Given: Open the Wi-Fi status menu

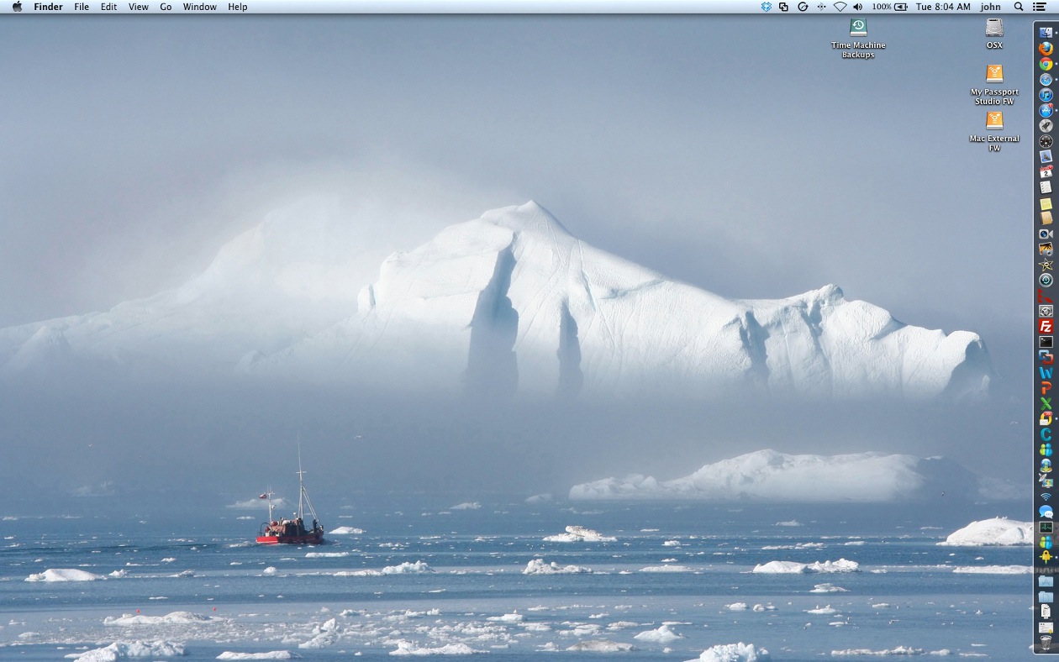Looking at the screenshot, I should (x=840, y=7).
